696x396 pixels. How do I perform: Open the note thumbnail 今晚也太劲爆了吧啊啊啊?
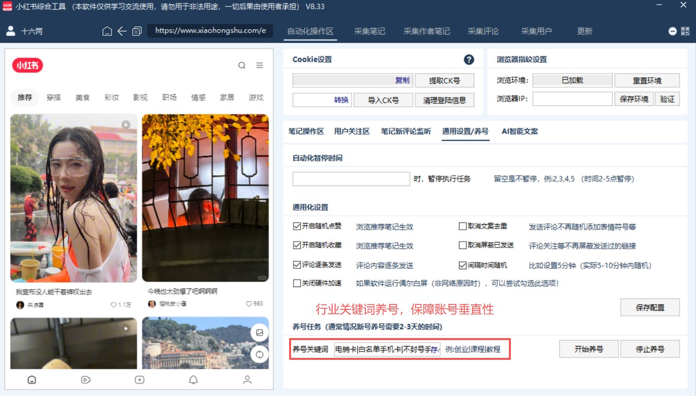[x=205, y=198]
